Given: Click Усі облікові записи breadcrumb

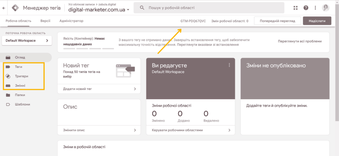Looking at the screenshot, I should point(81,4).
